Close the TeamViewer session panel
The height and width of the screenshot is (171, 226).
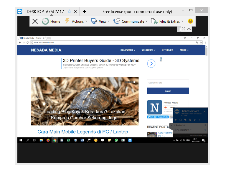pos(204,112)
